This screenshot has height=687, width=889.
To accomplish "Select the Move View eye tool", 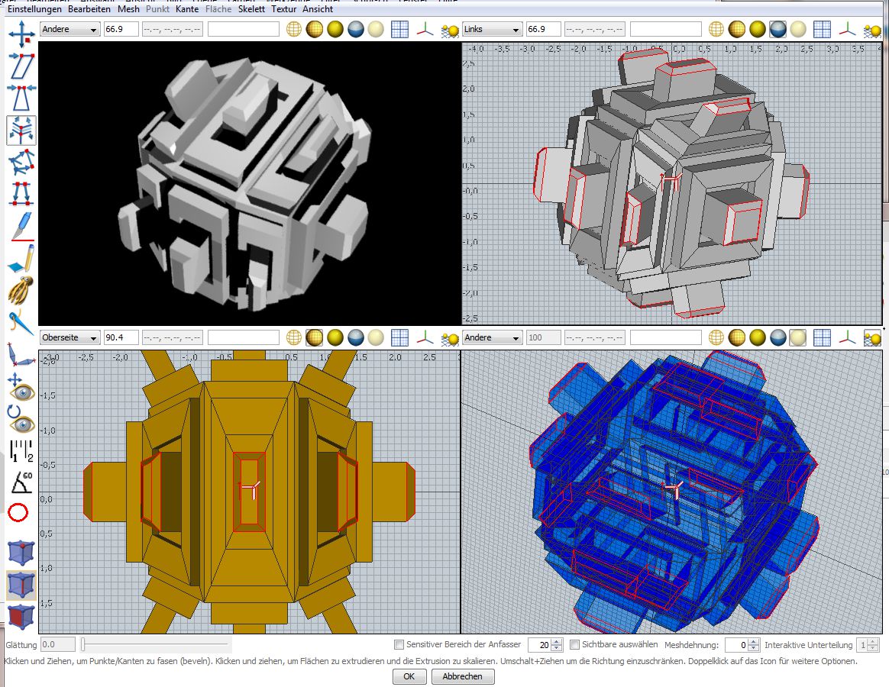I will coord(21,388).
